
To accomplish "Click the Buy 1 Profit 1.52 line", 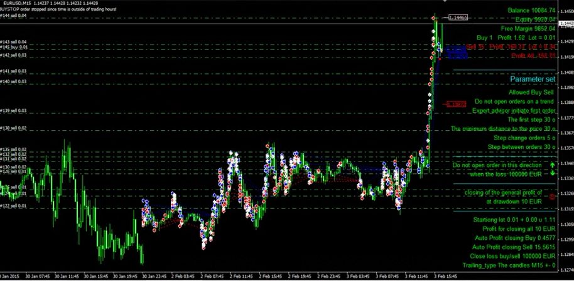I will 516,38.
